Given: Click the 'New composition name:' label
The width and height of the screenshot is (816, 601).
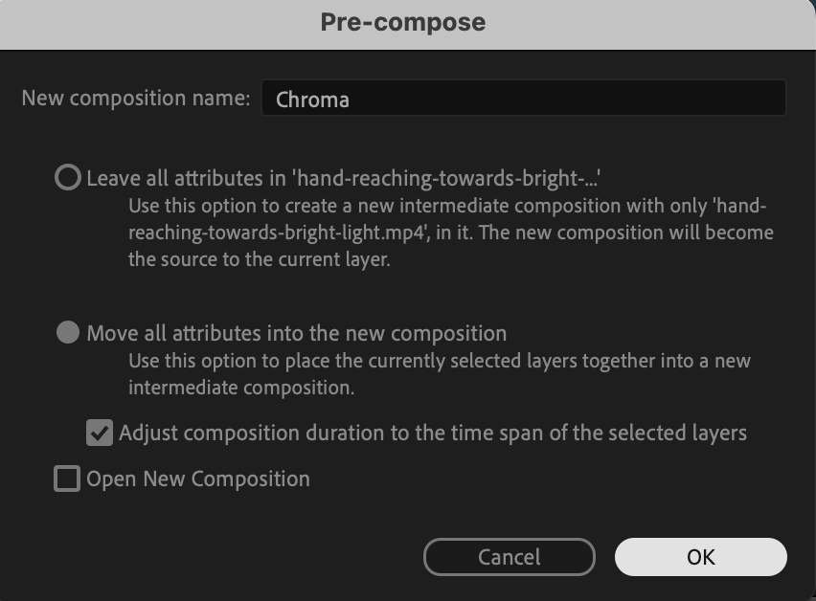Looking at the screenshot, I should pyautogui.click(x=135, y=99).
